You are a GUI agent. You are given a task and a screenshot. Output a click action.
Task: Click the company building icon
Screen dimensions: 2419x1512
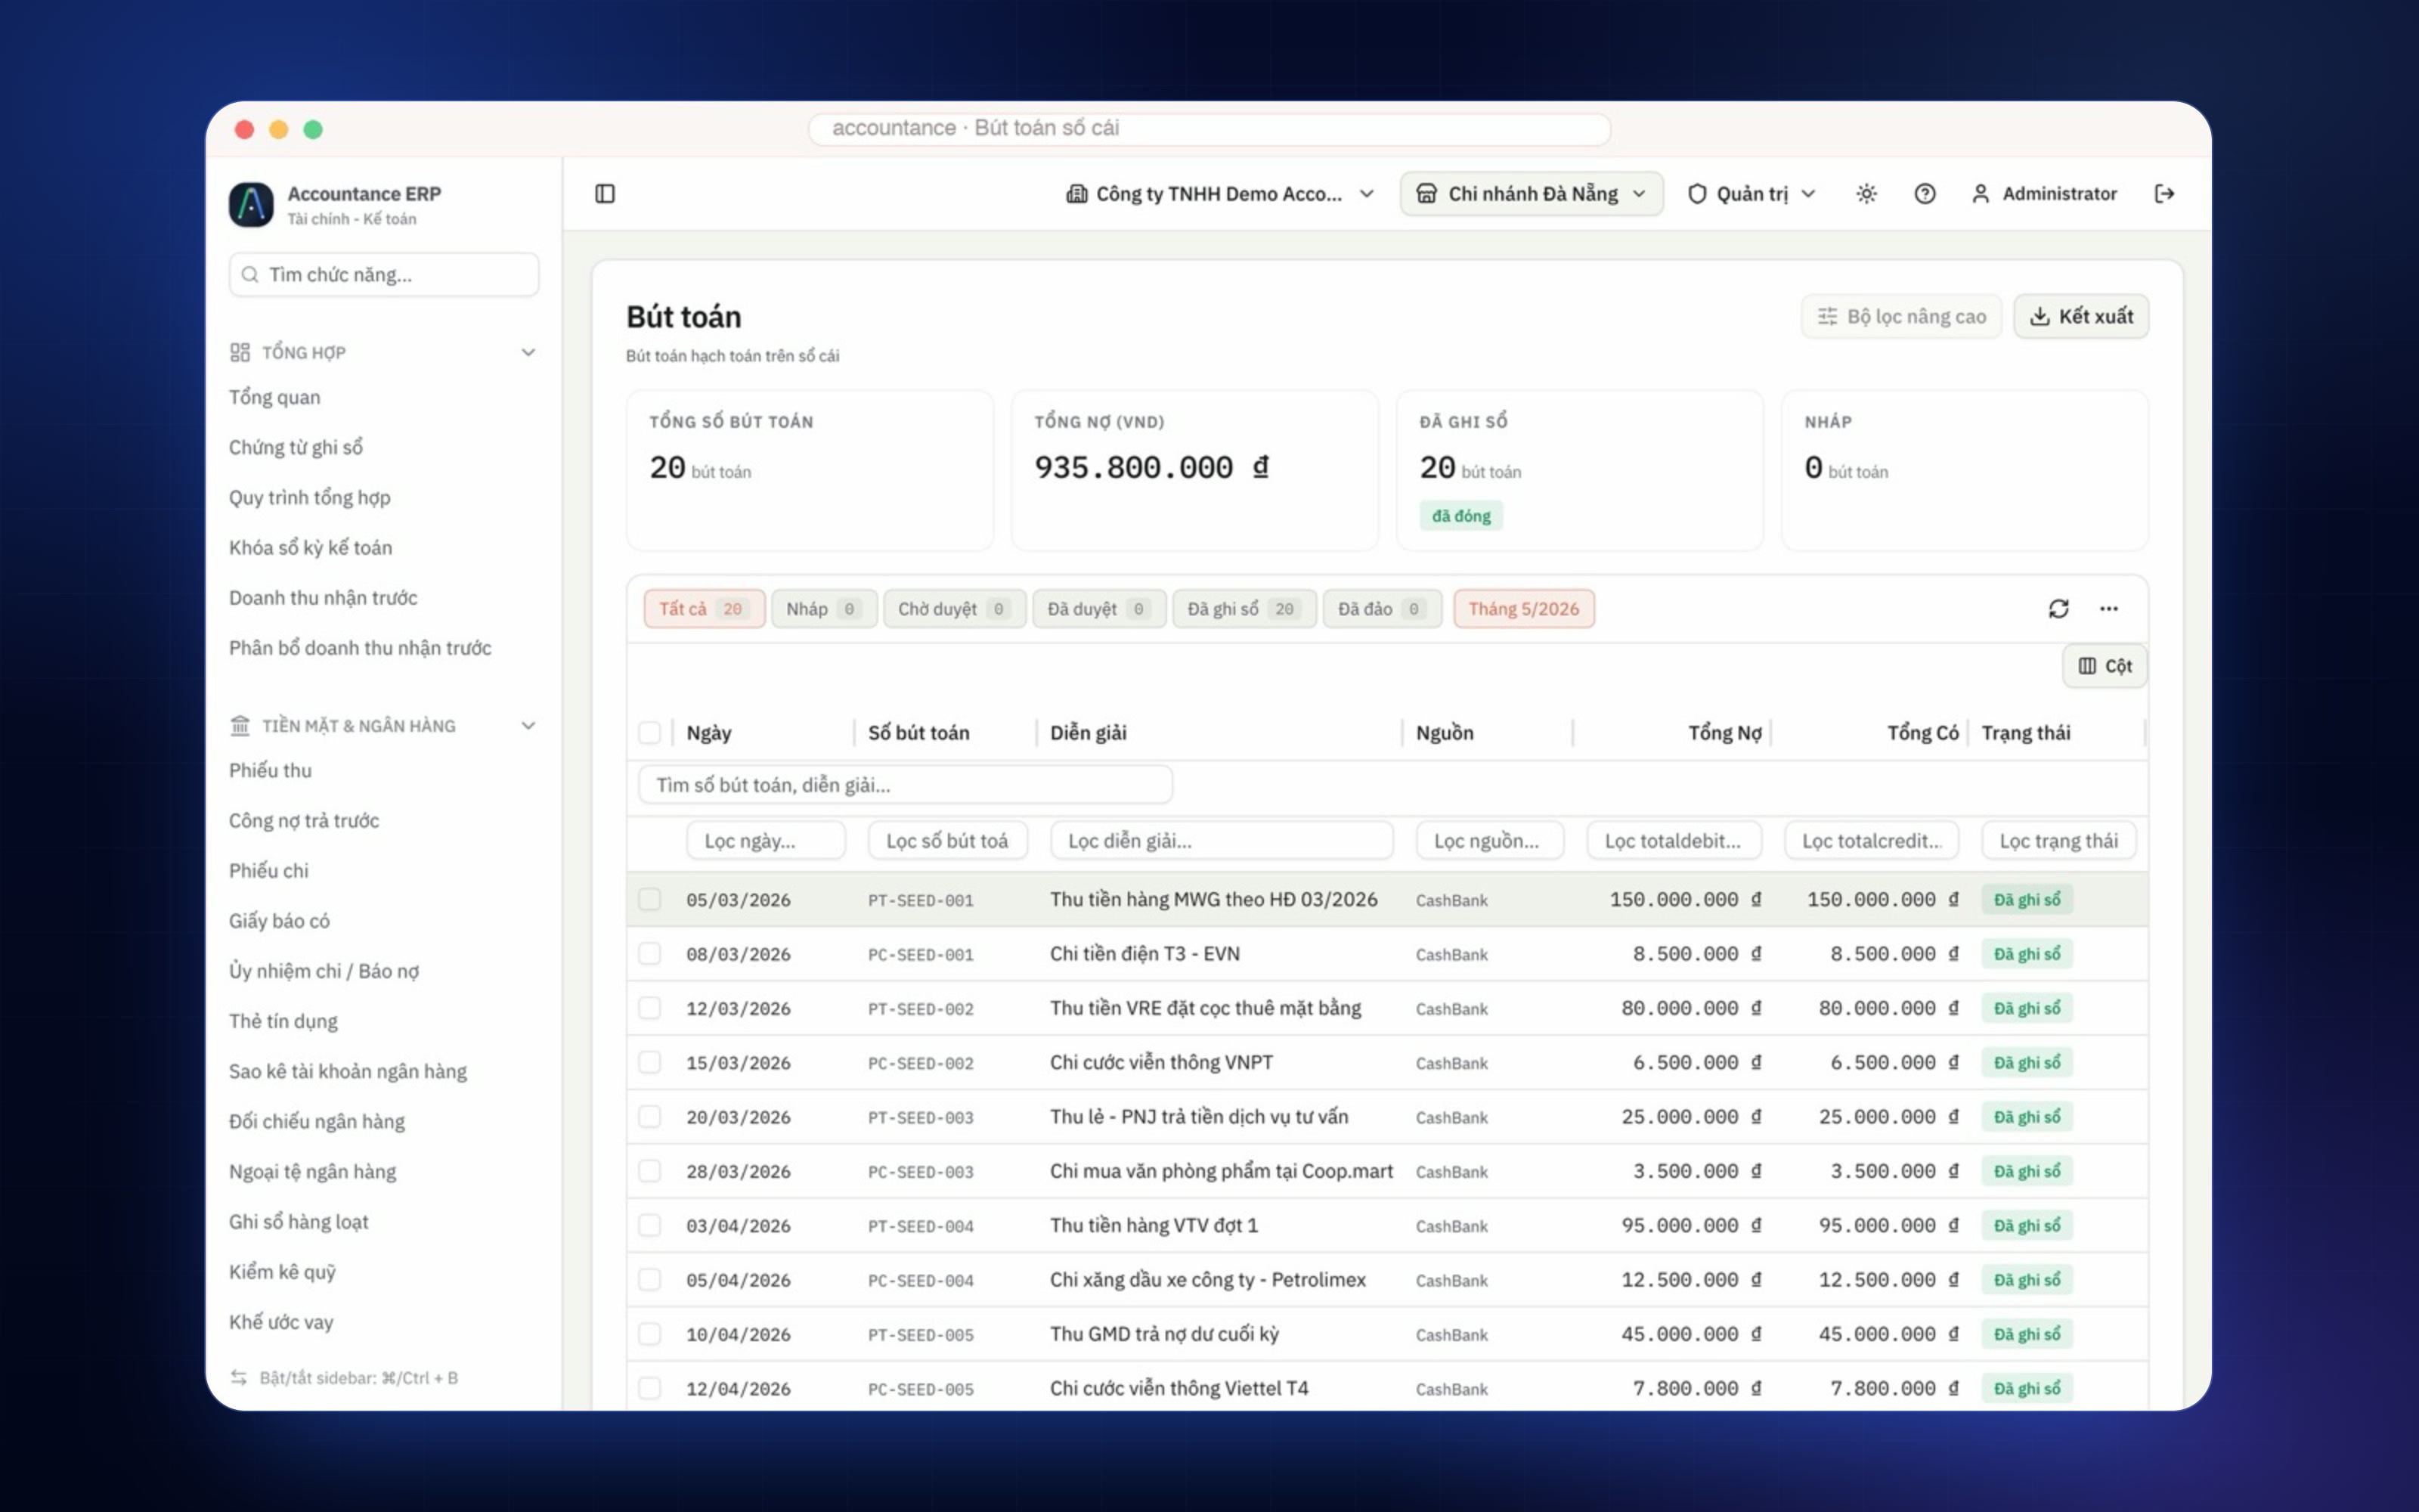coord(1076,193)
